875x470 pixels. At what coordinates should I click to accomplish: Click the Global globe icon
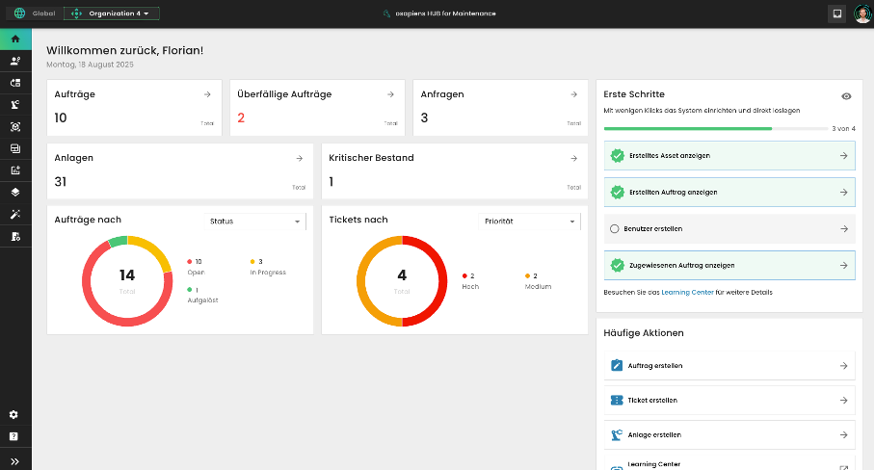(x=19, y=13)
